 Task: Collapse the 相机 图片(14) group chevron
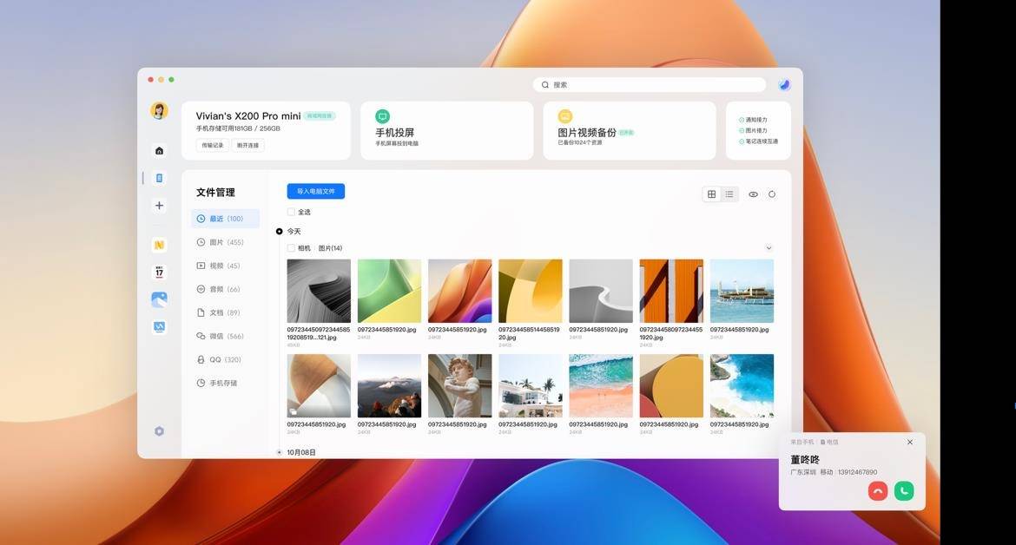coord(769,248)
